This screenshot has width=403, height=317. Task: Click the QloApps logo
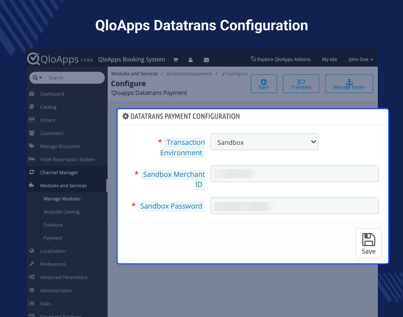pos(53,59)
